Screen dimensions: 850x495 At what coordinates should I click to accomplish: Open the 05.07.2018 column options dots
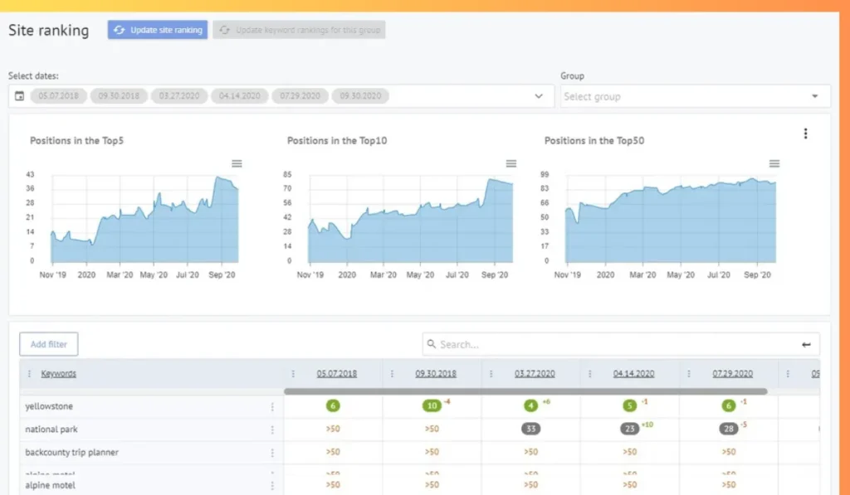(x=293, y=374)
